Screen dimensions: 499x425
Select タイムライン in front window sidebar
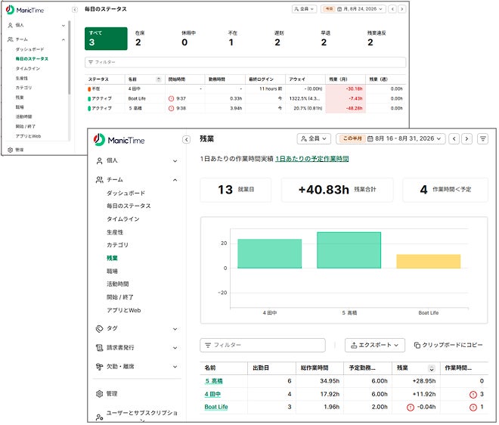122,219
